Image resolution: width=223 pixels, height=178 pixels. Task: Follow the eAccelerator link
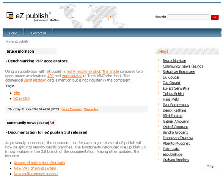tap(72, 76)
